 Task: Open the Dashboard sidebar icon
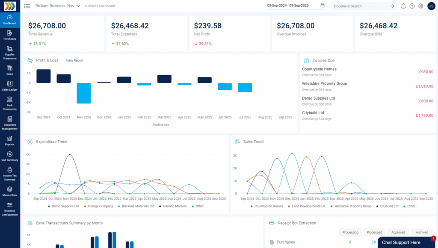pos(10,20)
